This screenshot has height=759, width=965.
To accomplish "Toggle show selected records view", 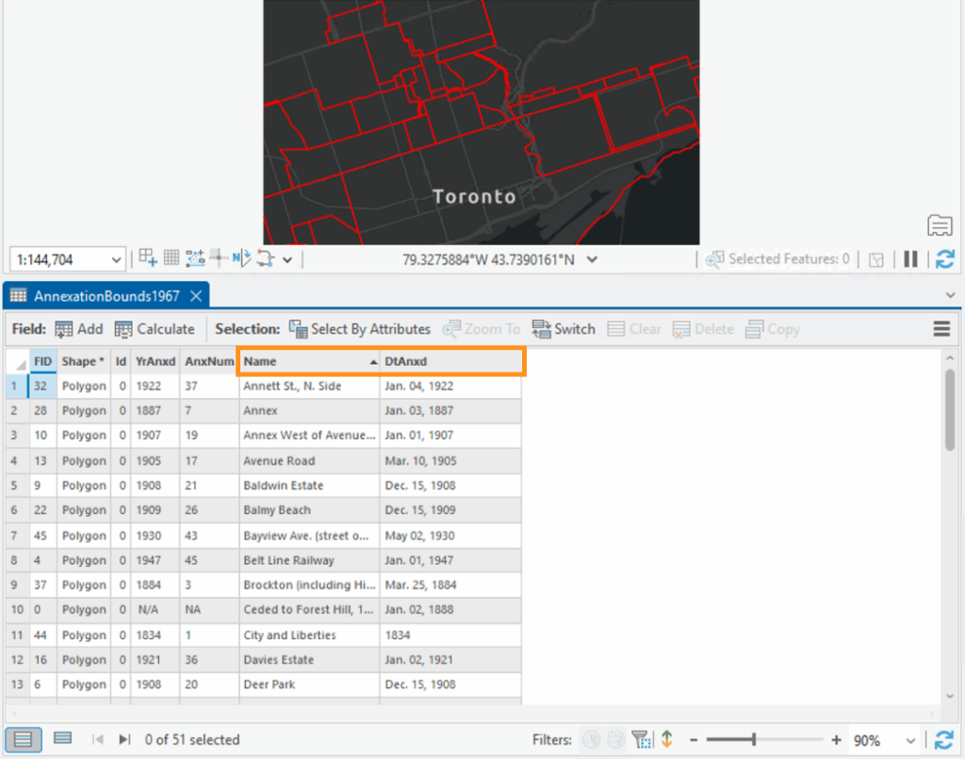I will click(63, 739).
